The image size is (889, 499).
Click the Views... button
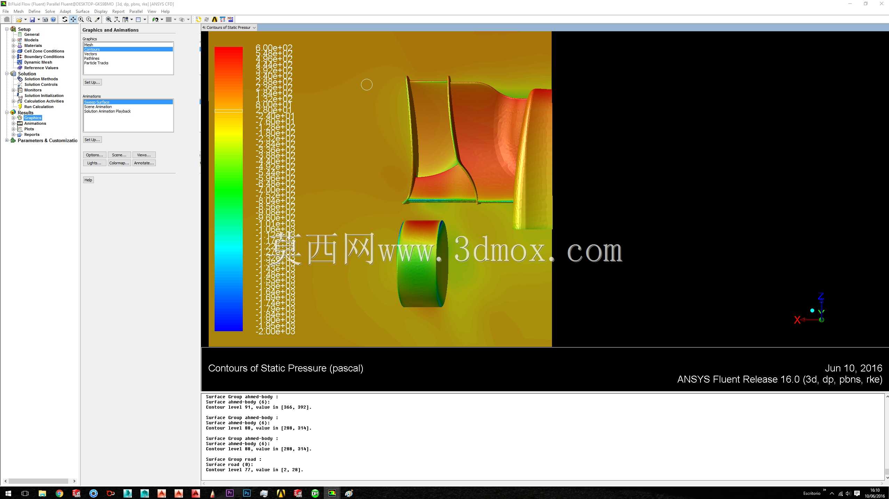coord(144,155)
